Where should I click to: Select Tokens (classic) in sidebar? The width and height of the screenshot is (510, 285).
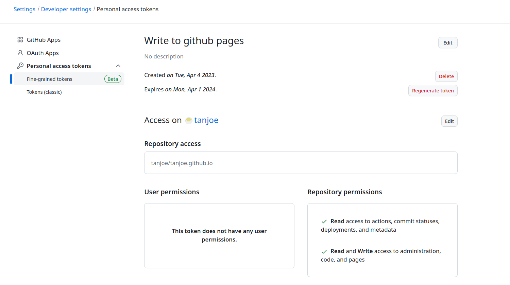(x=44, y=92)
